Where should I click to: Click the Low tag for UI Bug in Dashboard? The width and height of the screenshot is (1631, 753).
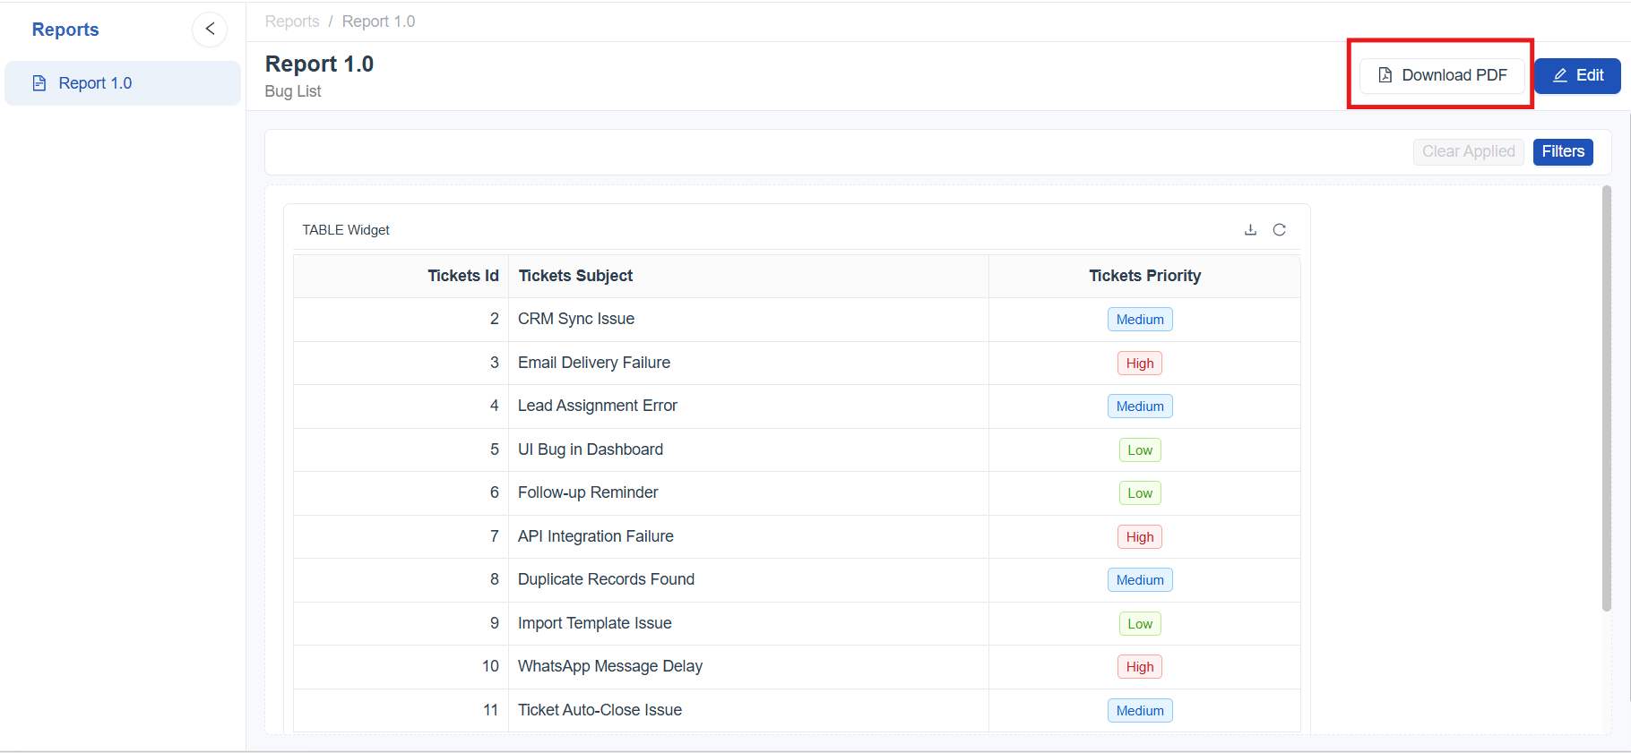tap(1139, 450)
